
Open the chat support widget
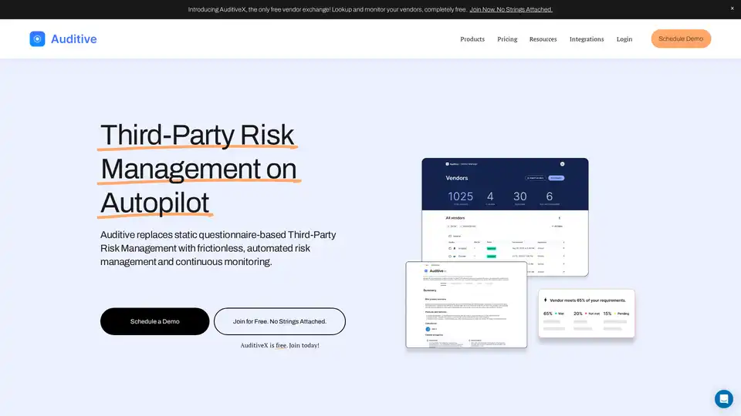tap(723, 398)
